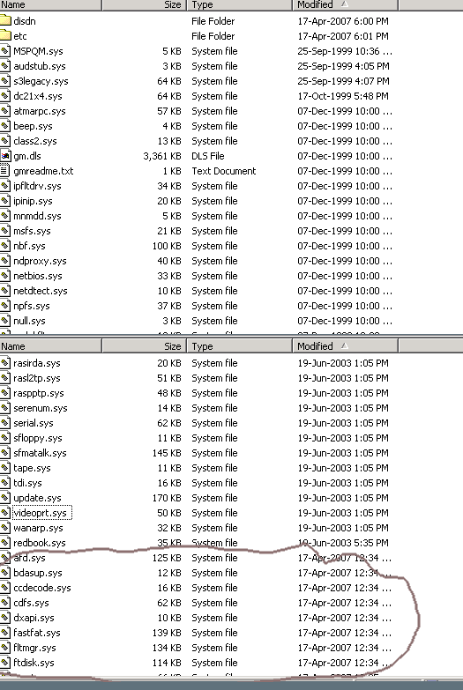Toggle Modified sort arrow in top pane
Viewport: 463px width, 690px height.
tap(345, 4)
